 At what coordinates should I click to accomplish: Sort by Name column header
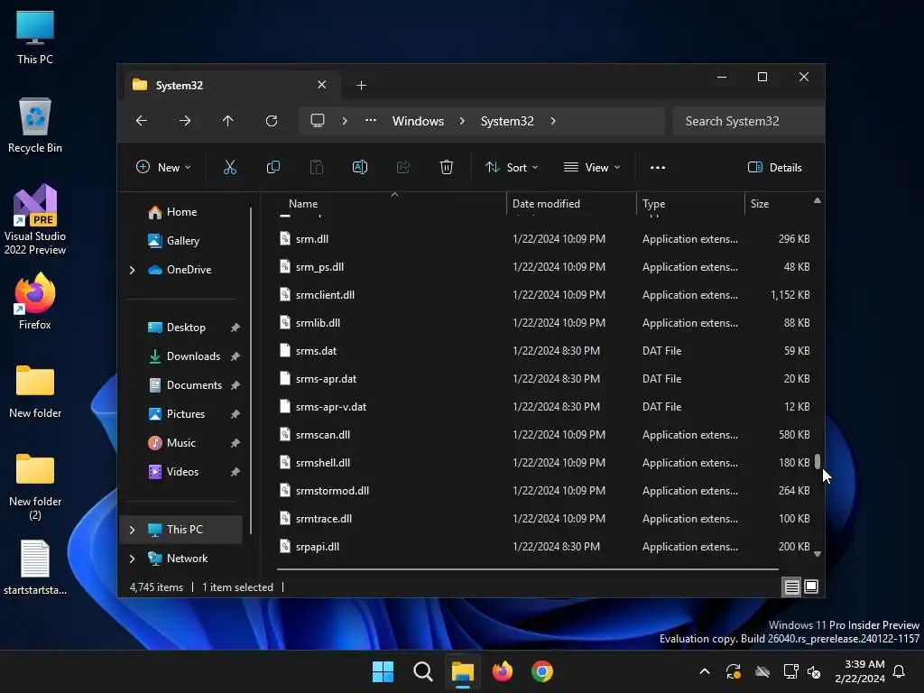tap(392, 203)
